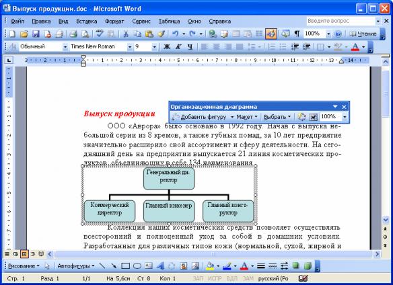Apply bulleted list formatting
Screen dimensions: 393x285
(283, 46)
